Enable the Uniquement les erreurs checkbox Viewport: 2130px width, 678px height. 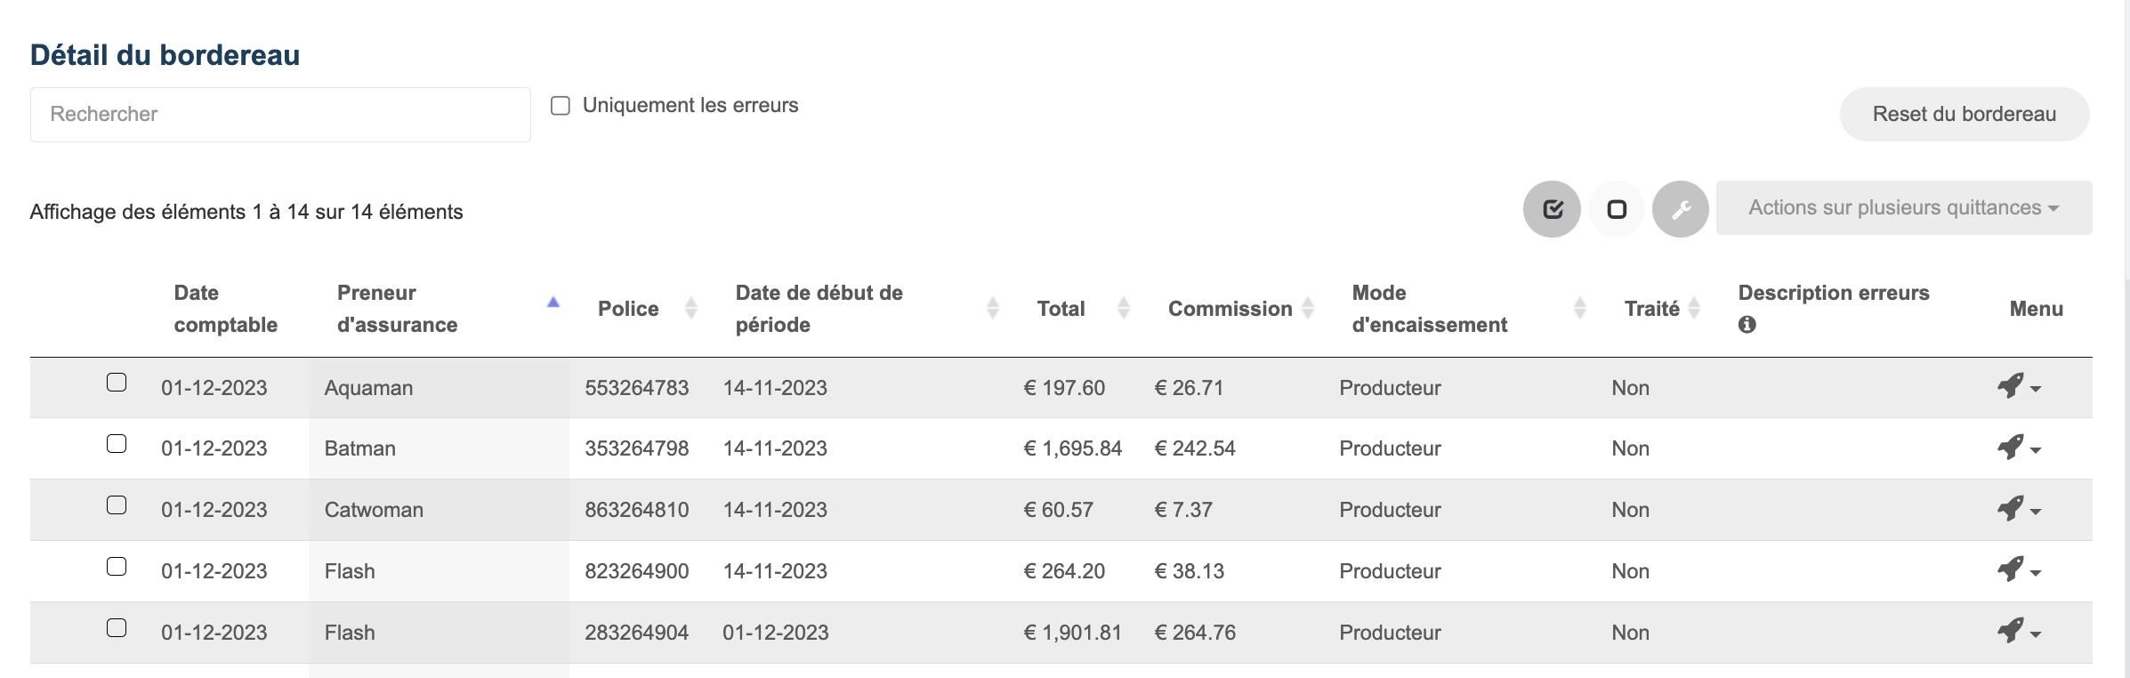(x=561, y=106)
